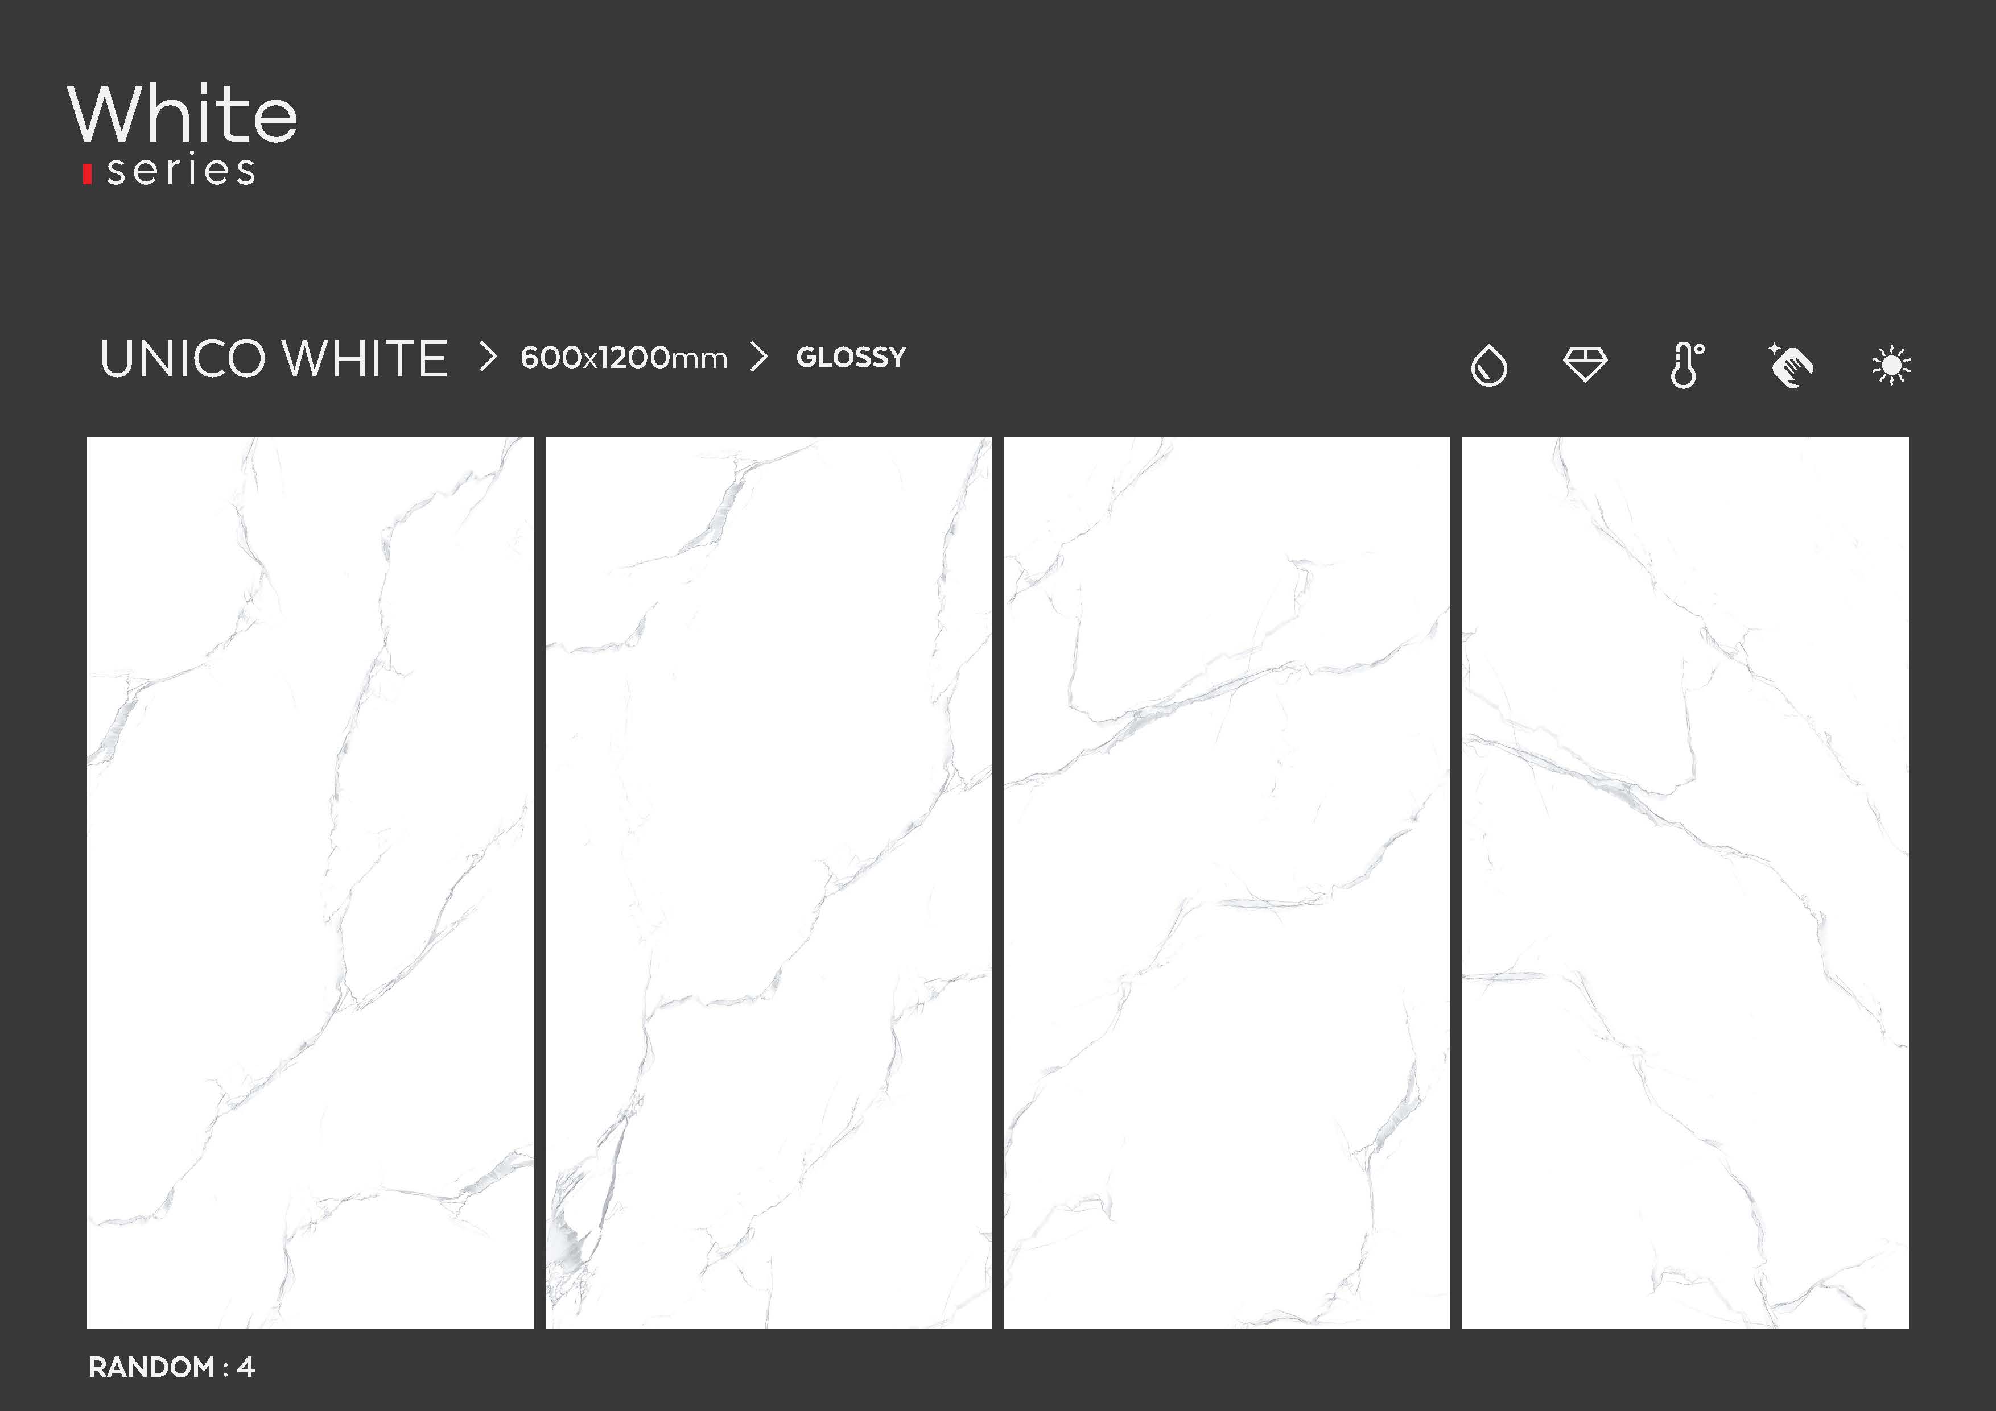Click the thermometer temperature icon
1996x1411 pixels.
pos(1686,365)
